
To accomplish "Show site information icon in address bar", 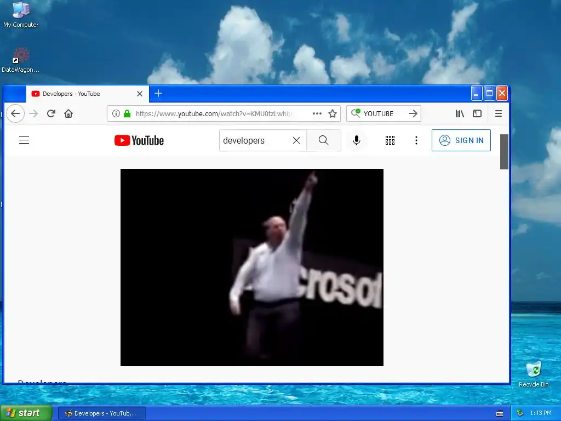I will pyautogui.click(x=116, y=113).
